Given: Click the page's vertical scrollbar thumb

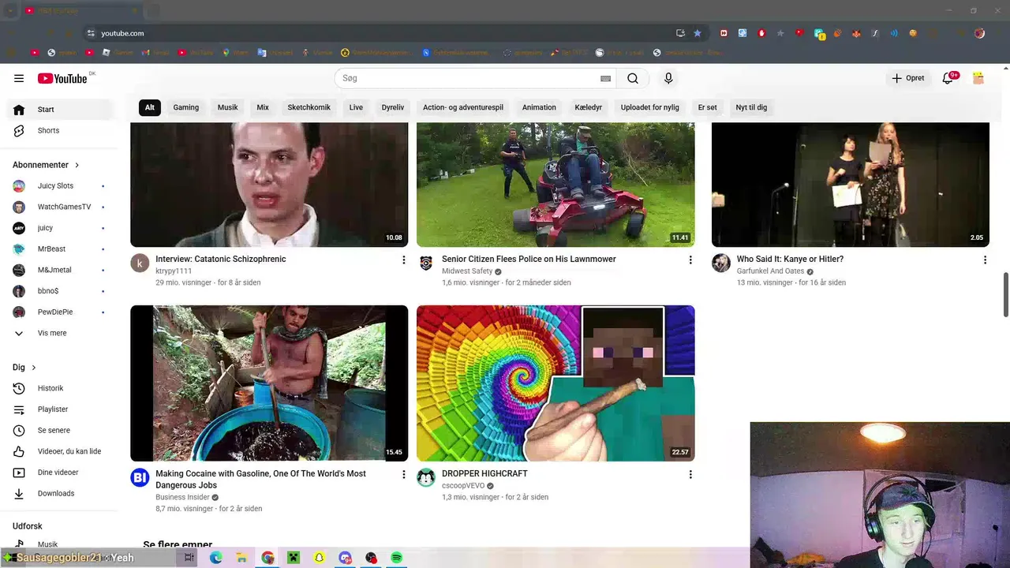Looking at the screenshot, I should (1005, 295).
